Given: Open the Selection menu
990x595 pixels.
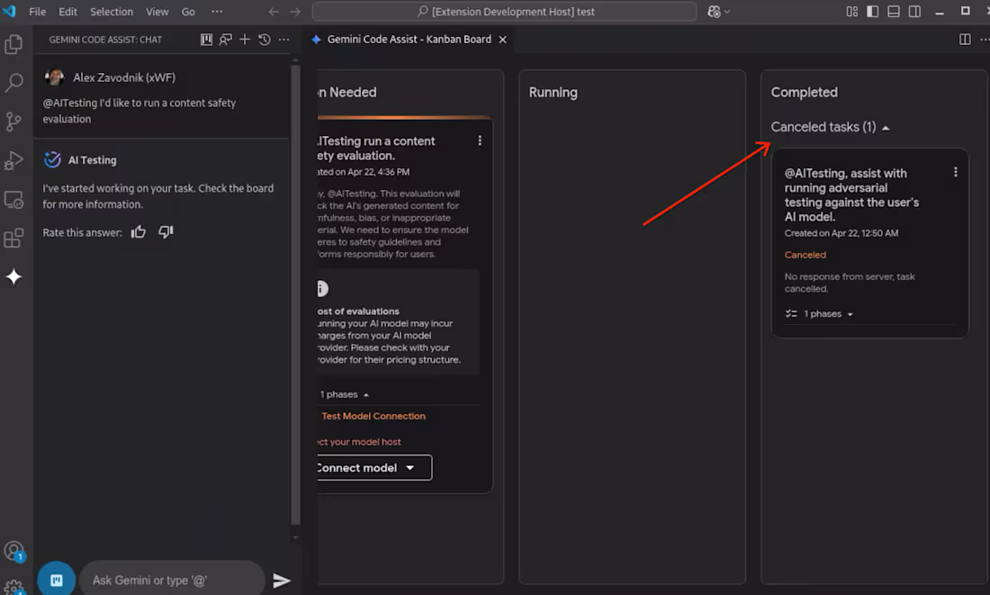Looking at the screenshot, I should [111, 12].
